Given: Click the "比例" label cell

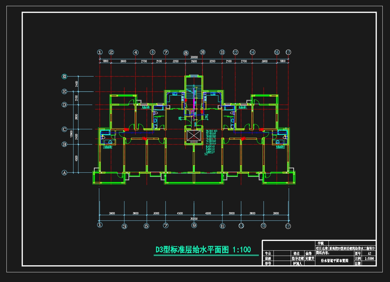Looking at the screenshot, I should (x=358, y=259).
